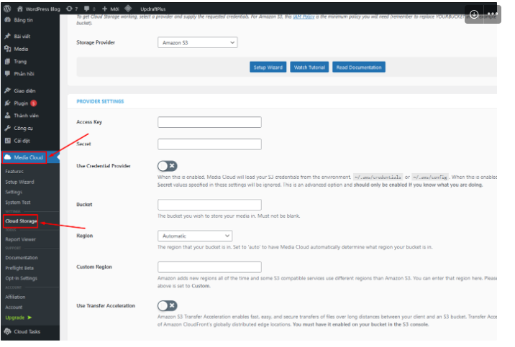This screenshot has height=347, width=515.
Task: Open Opt-In Settings menu item
Action: point(22,279)
